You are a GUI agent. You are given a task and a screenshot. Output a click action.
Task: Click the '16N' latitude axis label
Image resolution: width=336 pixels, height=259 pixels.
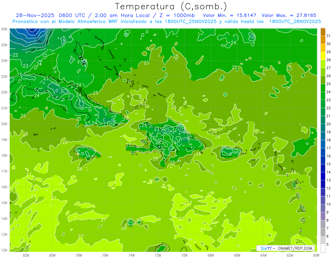point(4,187)
